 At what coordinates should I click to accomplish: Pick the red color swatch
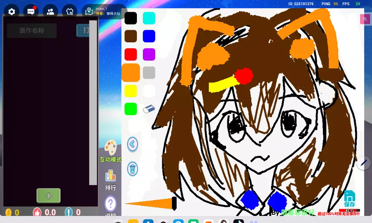(131, 54)
